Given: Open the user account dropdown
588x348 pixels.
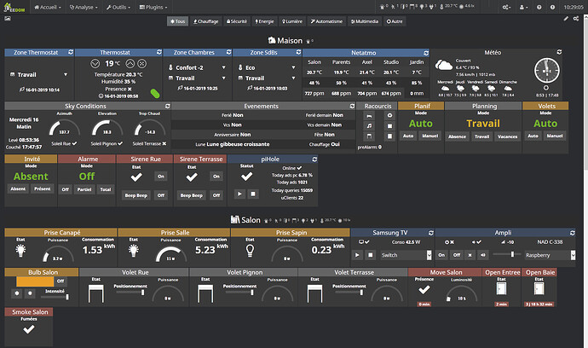Looking at the screenshot, I should pos(523,7).
